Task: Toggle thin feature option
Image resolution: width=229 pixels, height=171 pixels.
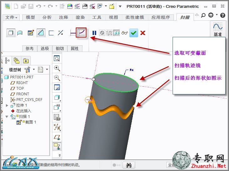Action: 51,33
